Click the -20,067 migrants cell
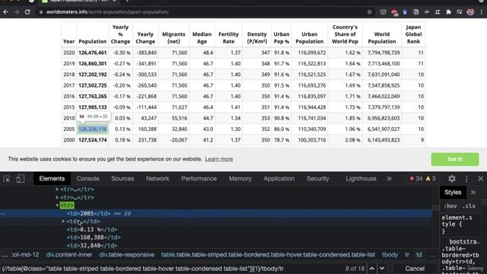This screenshot has width=487, height=274. click(x=173, y=140)
